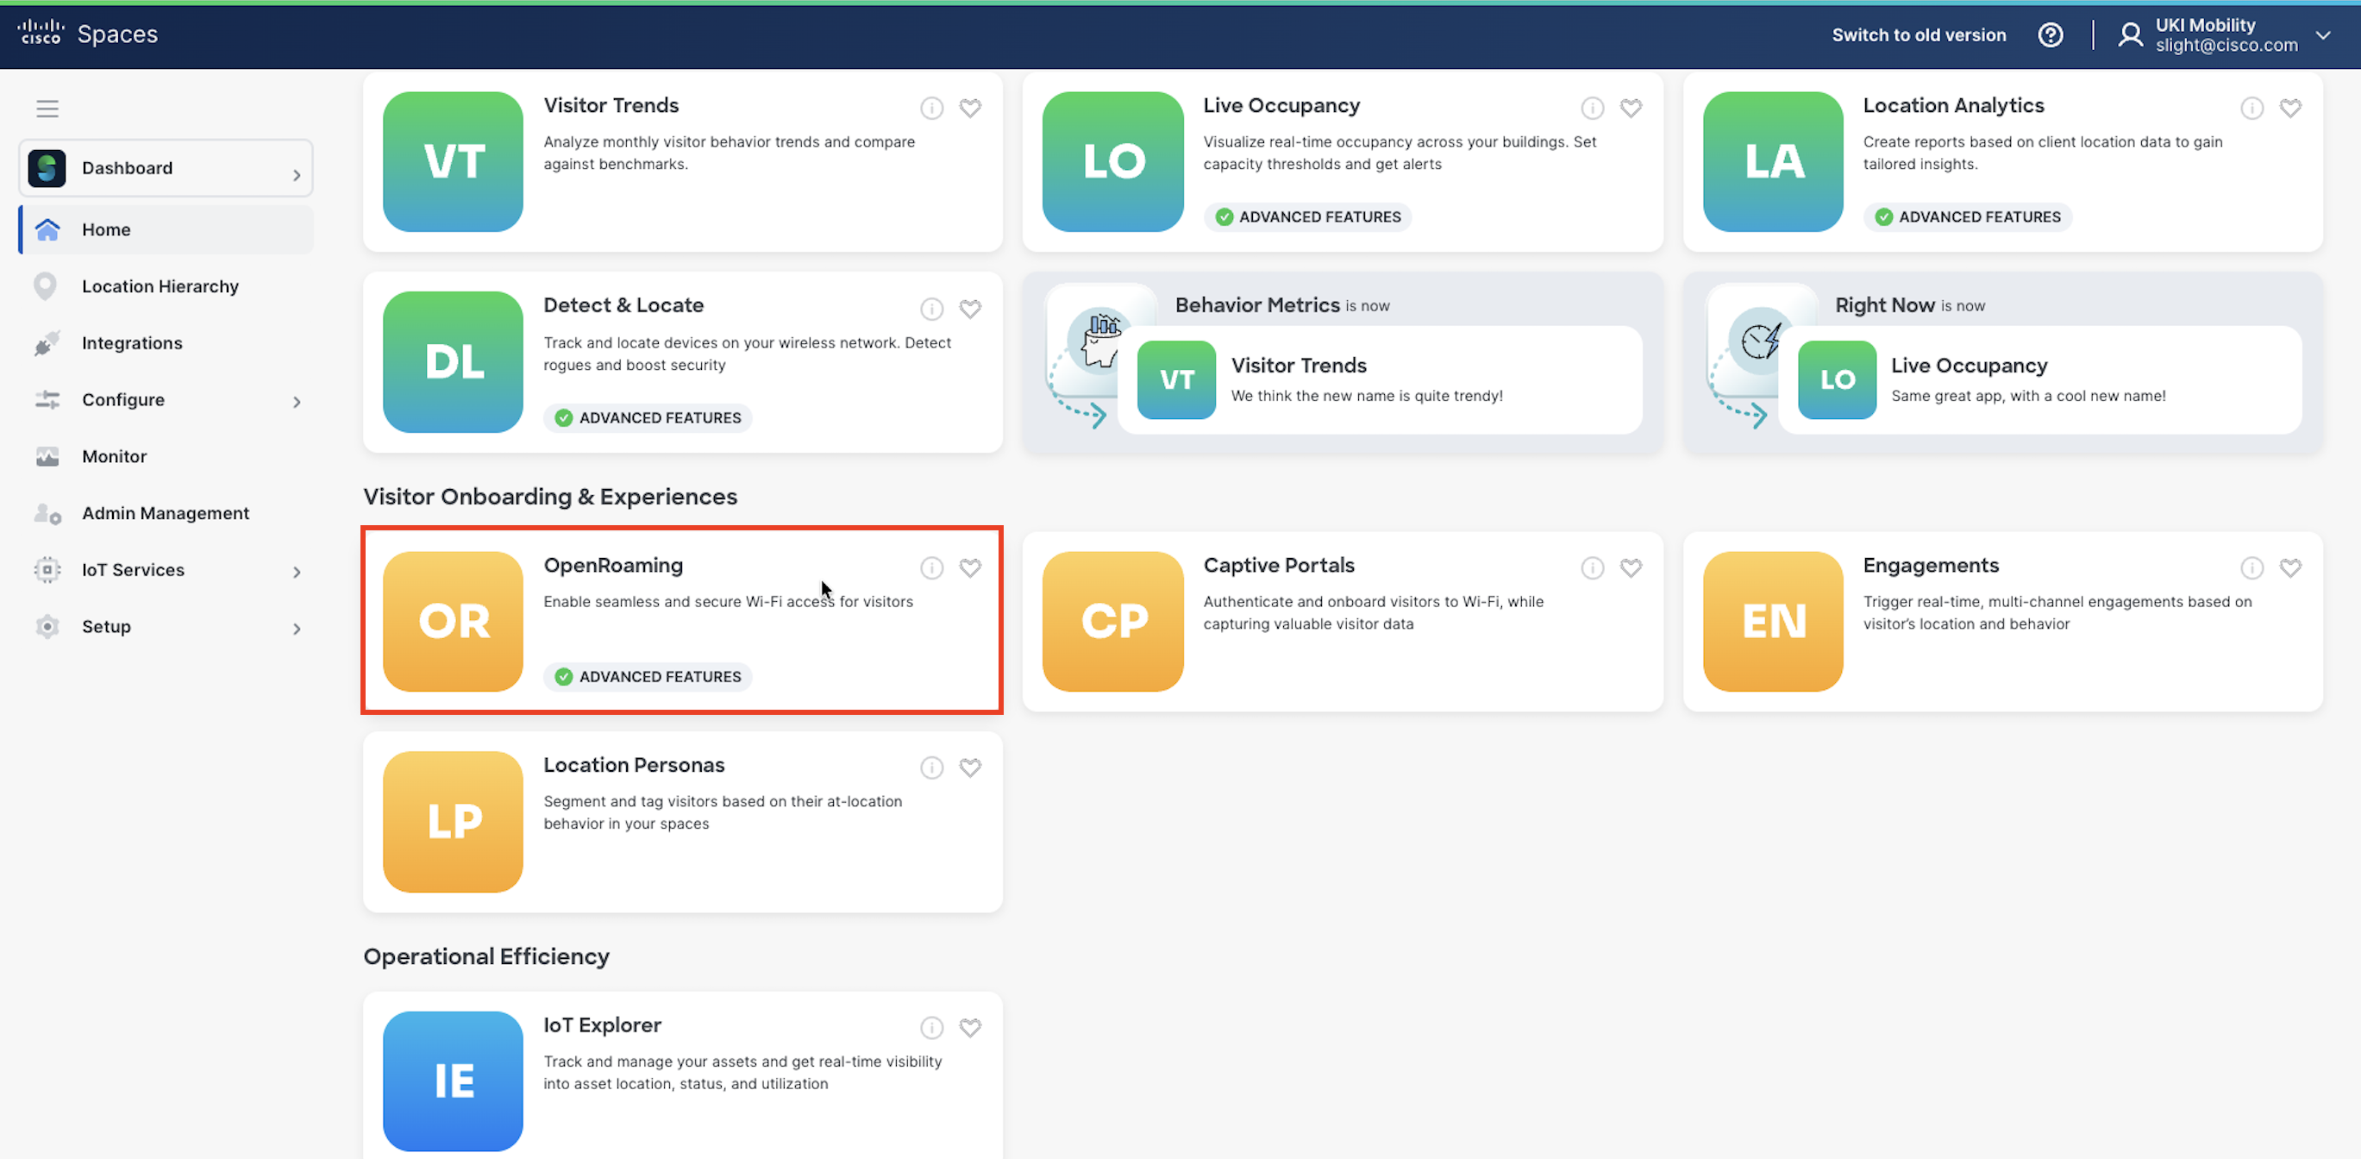Click the Location Personas description text
The height and width of the screenshot is (1159, 2361).
[x=723, y=812]
